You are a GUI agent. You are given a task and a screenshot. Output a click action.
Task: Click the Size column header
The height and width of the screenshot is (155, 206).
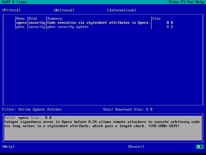[156, 19]
